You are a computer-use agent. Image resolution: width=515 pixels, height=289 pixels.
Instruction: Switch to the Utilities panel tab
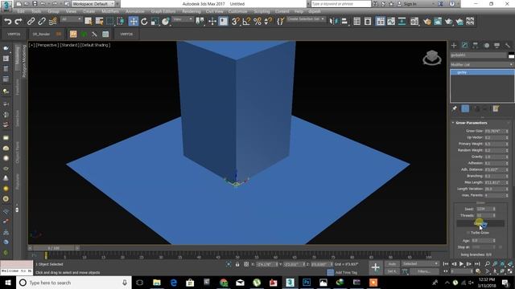coord(508,46)
